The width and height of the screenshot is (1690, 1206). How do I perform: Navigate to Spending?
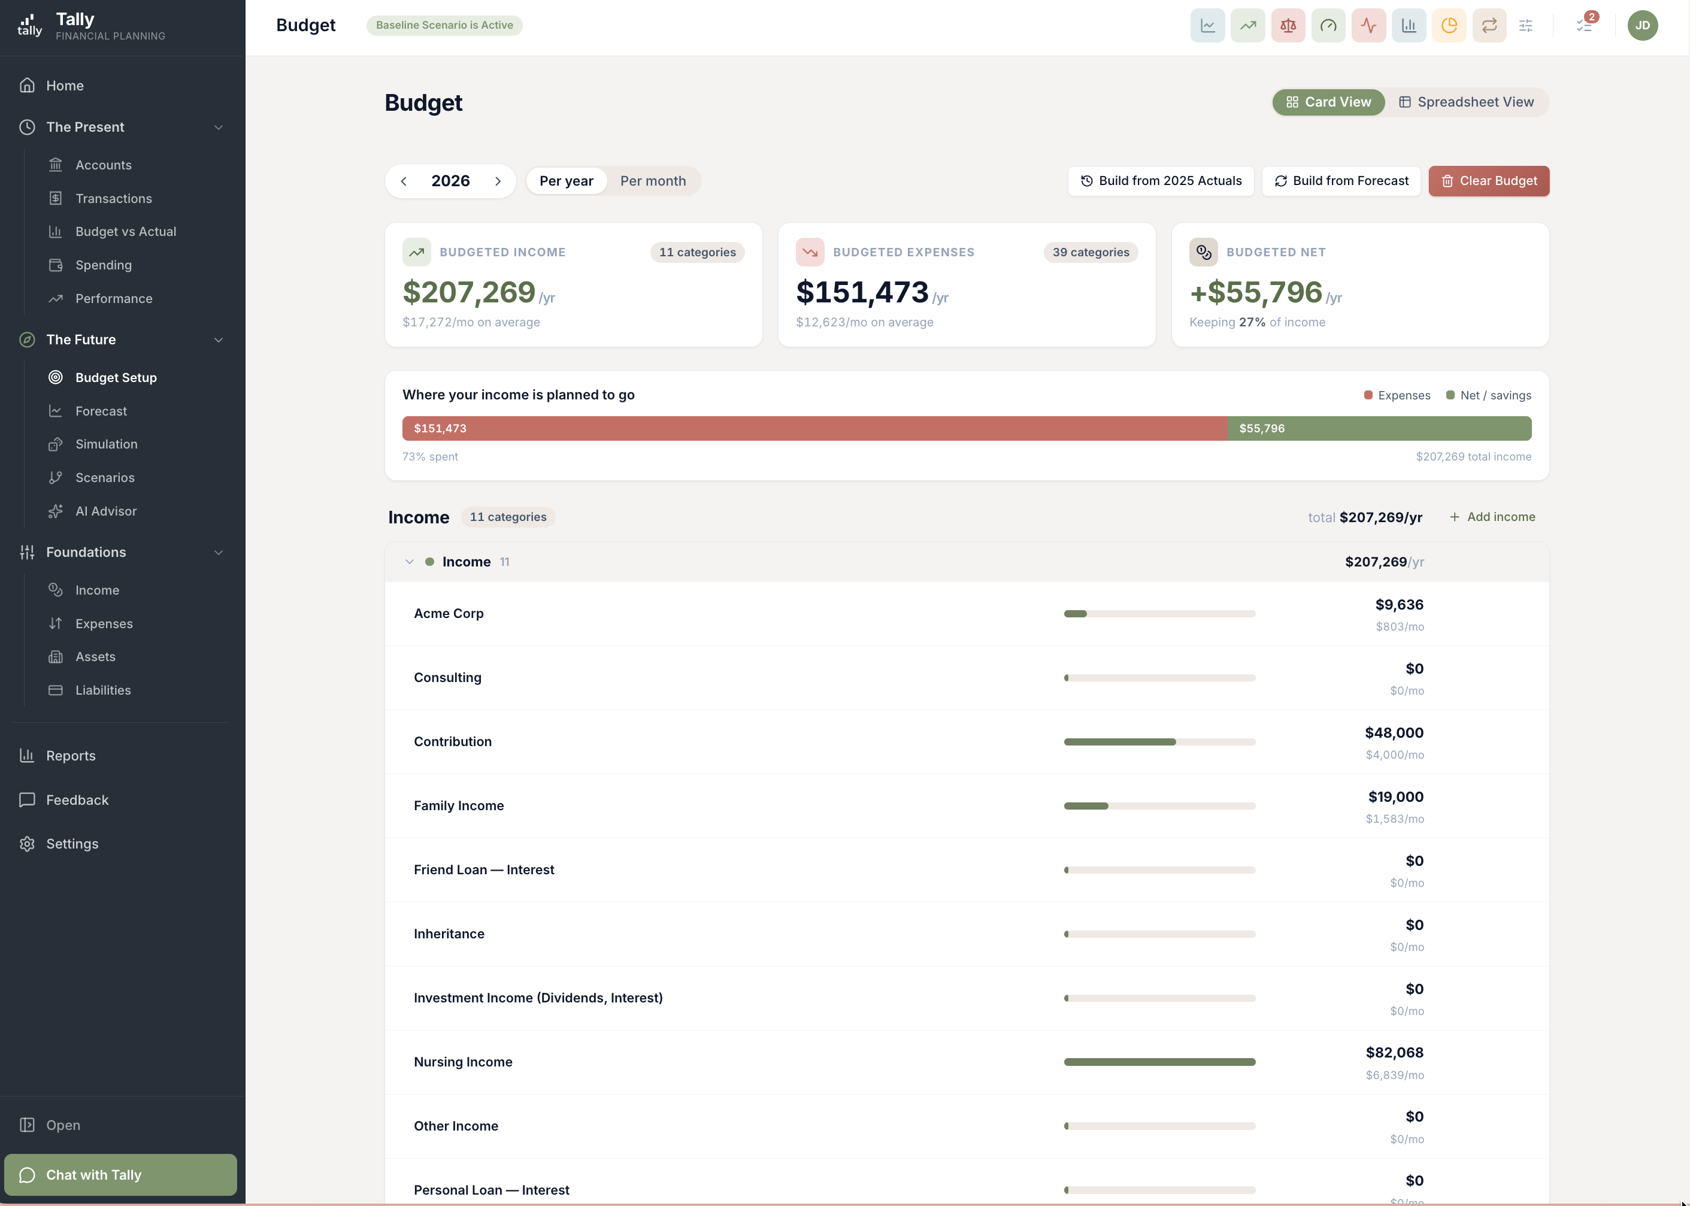pos(103,265)
